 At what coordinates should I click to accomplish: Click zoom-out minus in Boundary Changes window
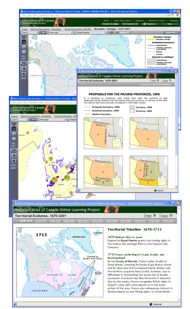(x=24, y=47)
